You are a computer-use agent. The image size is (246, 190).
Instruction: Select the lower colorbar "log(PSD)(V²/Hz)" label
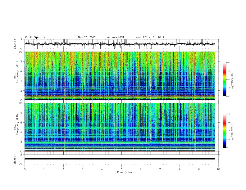(232, 132)
